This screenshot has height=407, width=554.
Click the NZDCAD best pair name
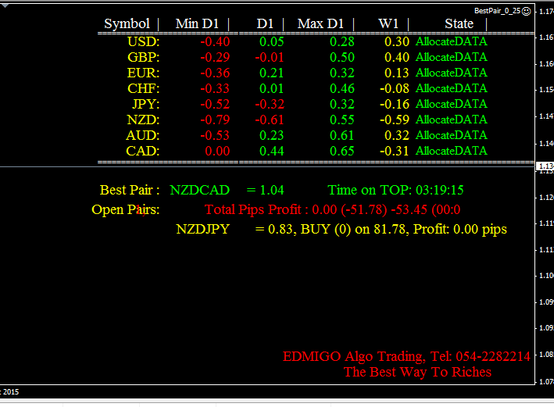pos(199,190)
